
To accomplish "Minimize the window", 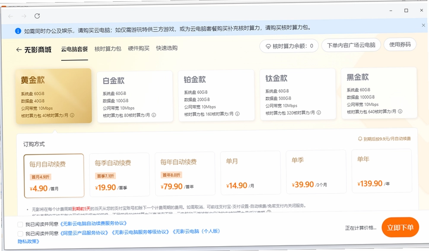I will click(x=391, y=11).
